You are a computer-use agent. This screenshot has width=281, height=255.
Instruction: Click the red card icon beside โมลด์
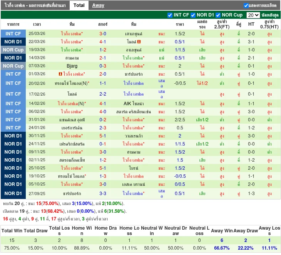click(139, 42)
